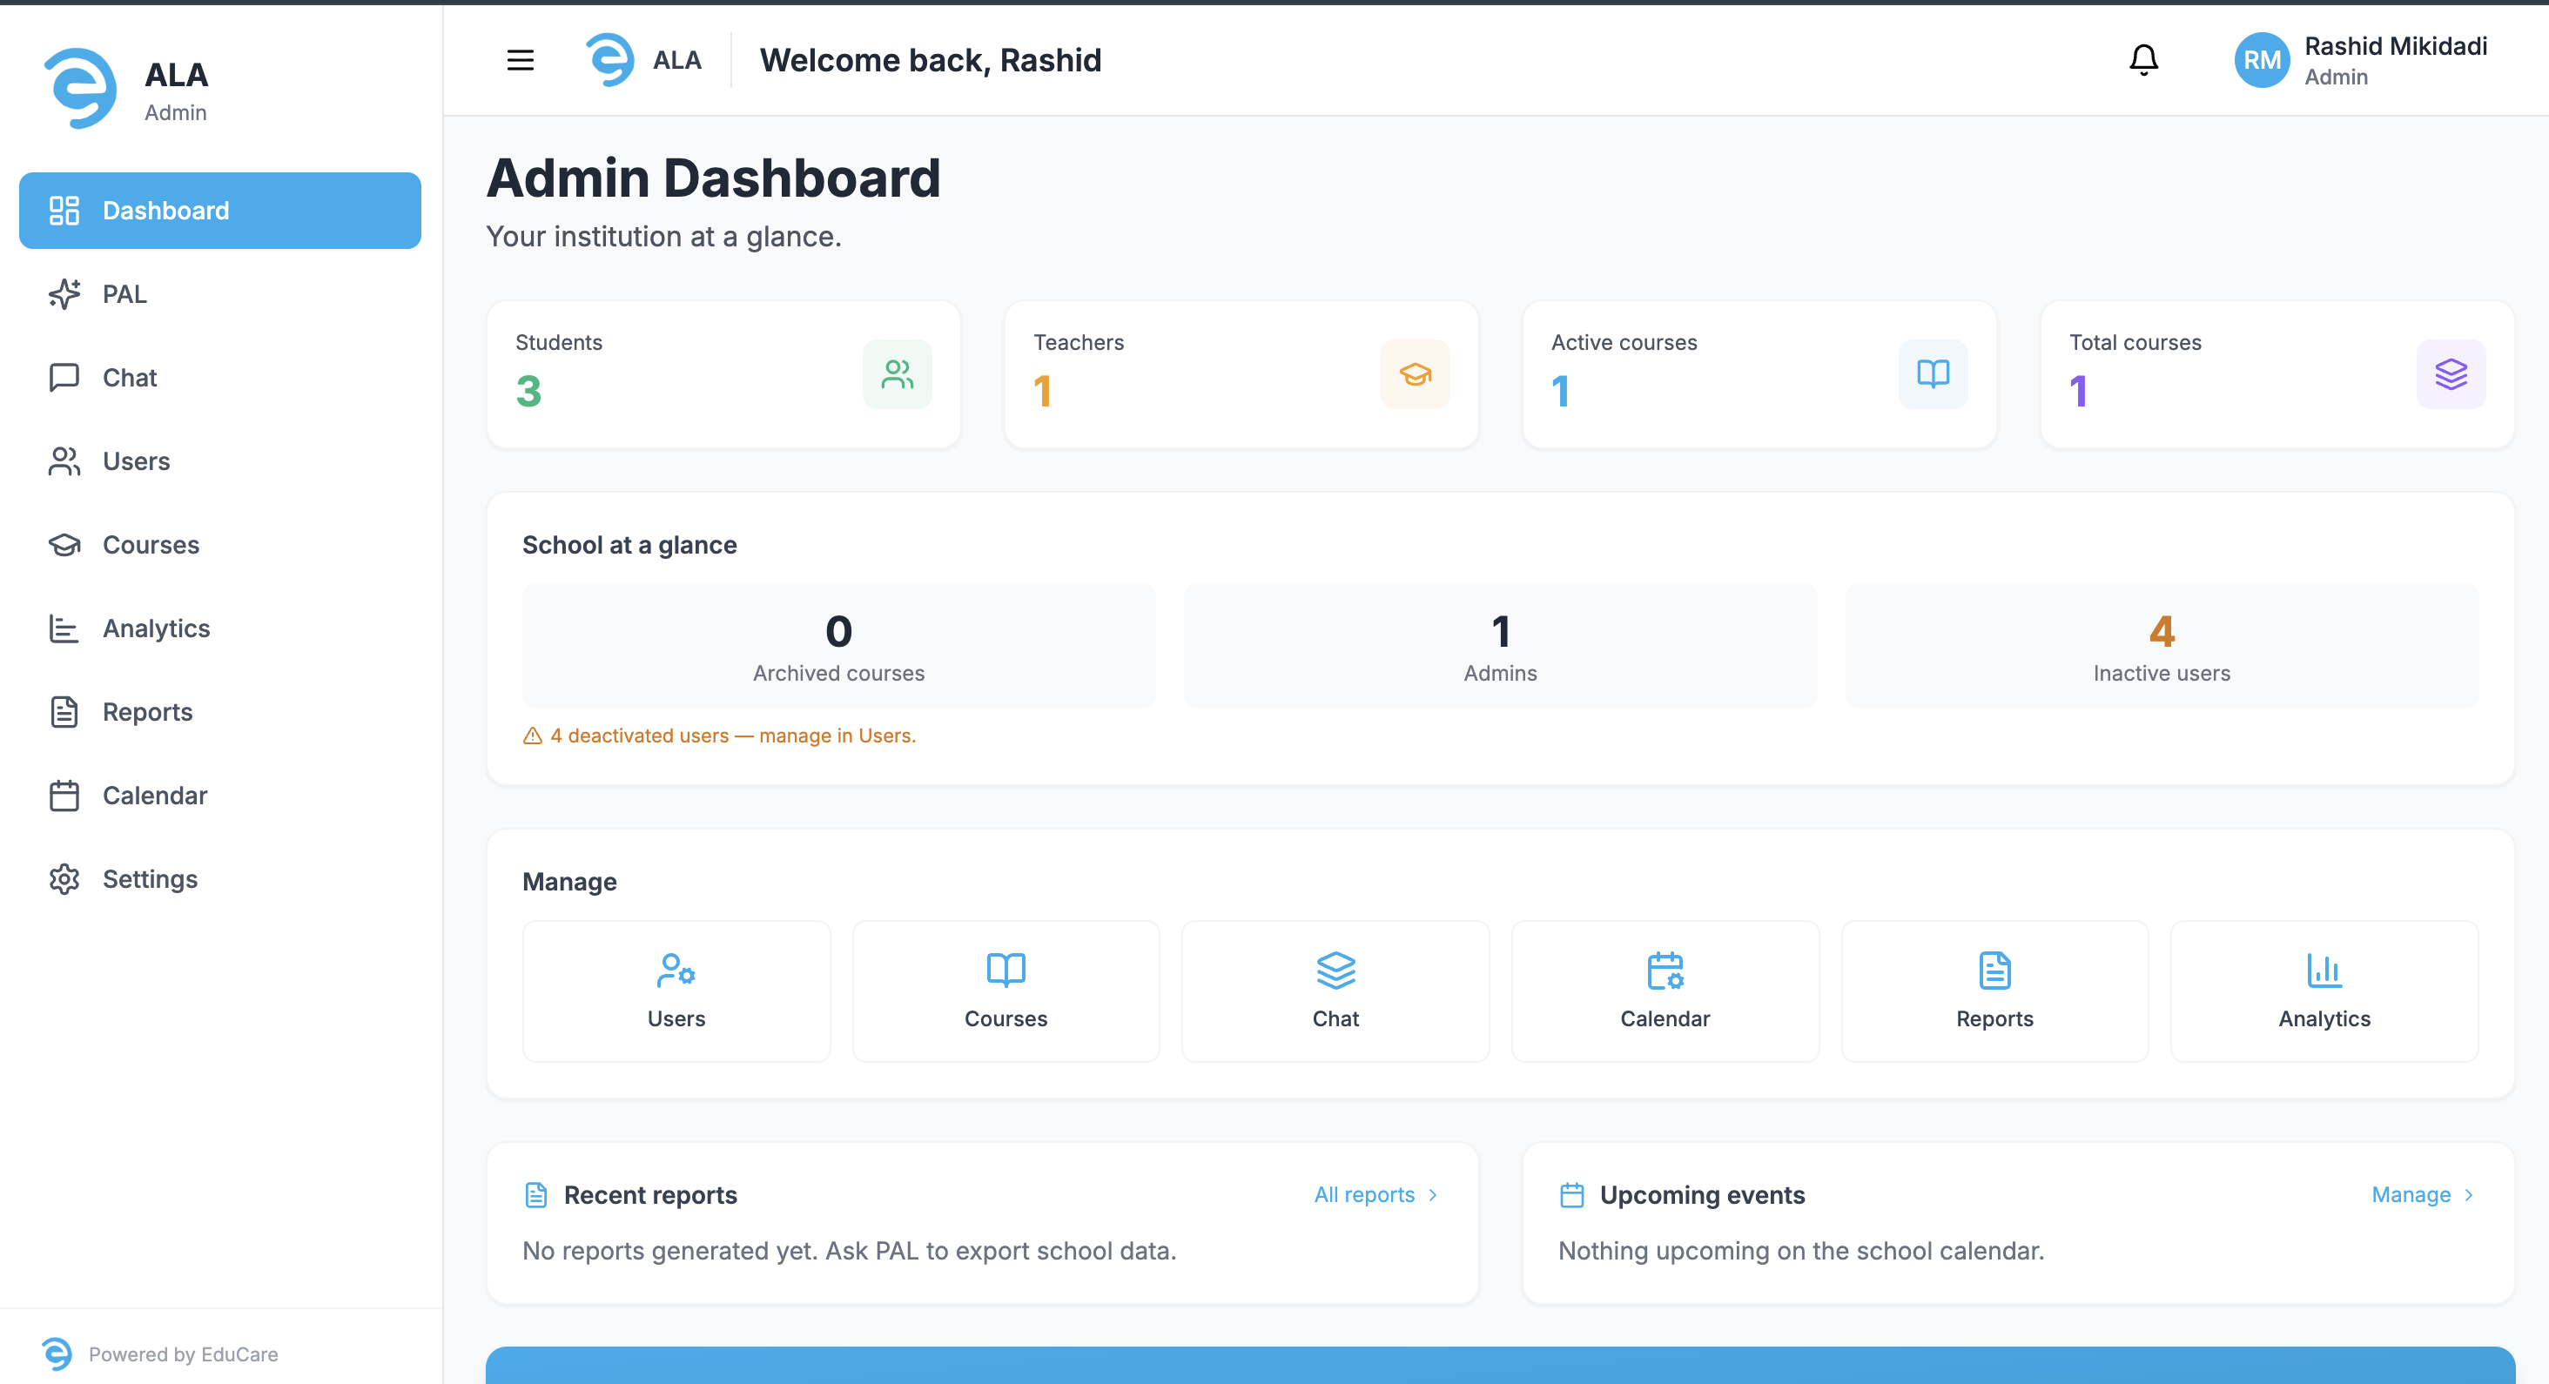This screenshot has width=2549, height=1384.
Task: Open Reports in the sidebar
Action: 219,712
